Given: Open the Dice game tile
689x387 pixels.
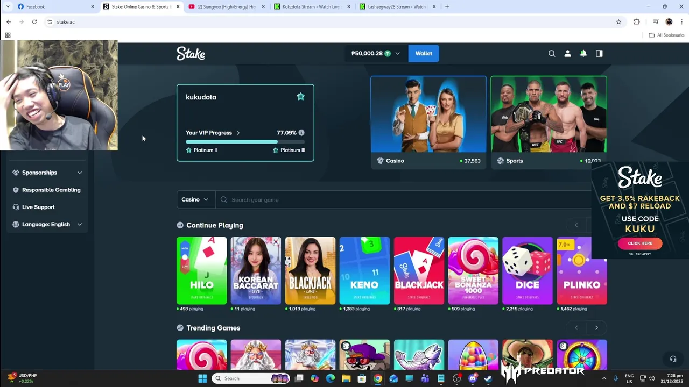Looking at the screenshot, I should tap(528, 270).
